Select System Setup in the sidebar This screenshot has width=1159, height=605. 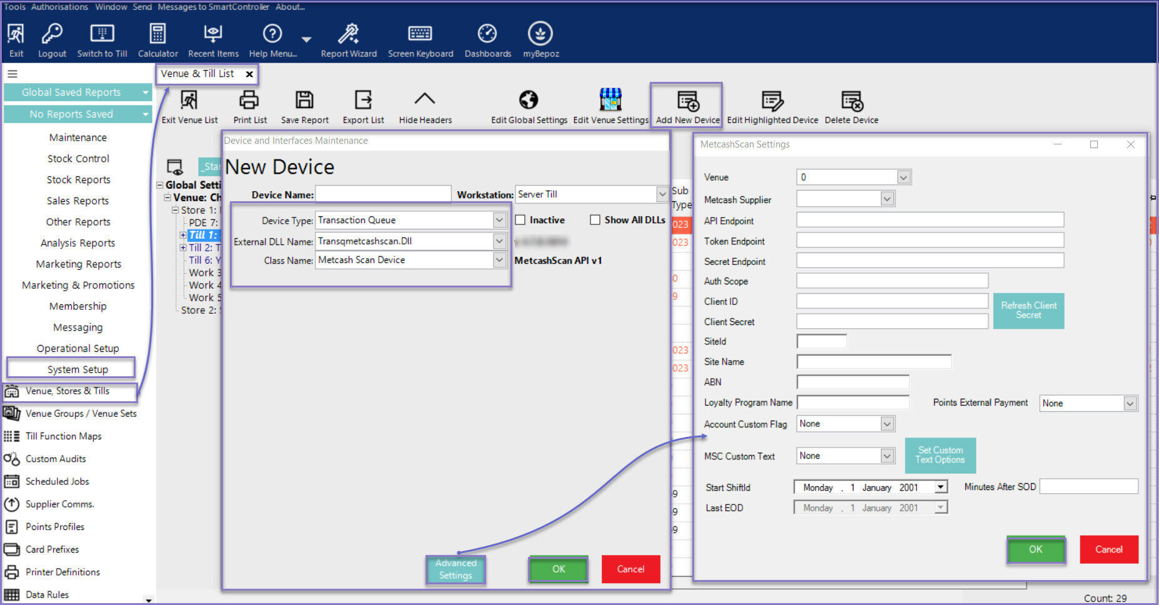point(77,369)
